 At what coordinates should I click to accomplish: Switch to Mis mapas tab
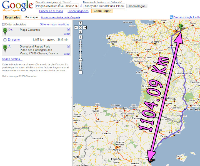click(x=31, y=17)
